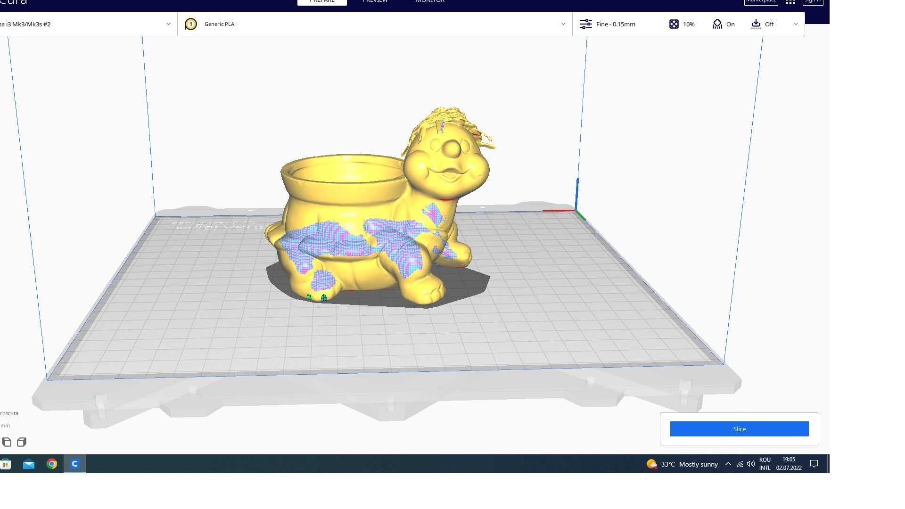Click the Sign in button

pyautogui.click(x=813, y=1)
